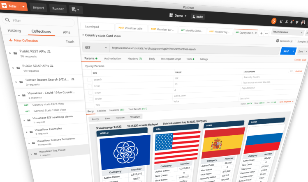The width and height of the screenshot is (308, 182).
Task: Open Country stats Card View request in sidebar
Action: click(48, 104)
